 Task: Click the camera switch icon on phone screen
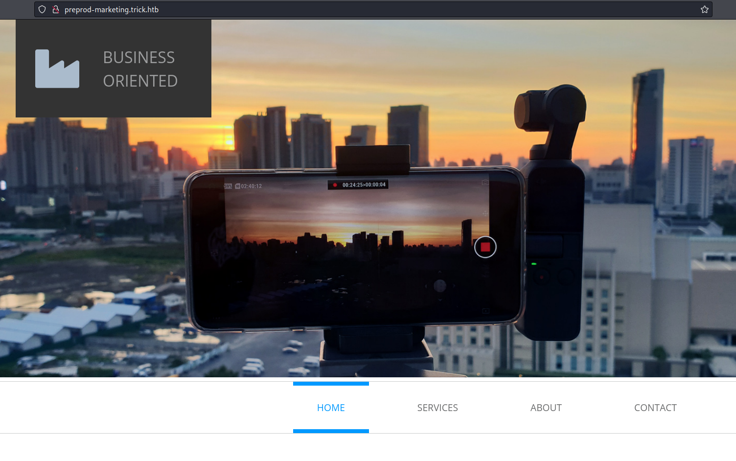pyautogui.click(x=485, y=183)
